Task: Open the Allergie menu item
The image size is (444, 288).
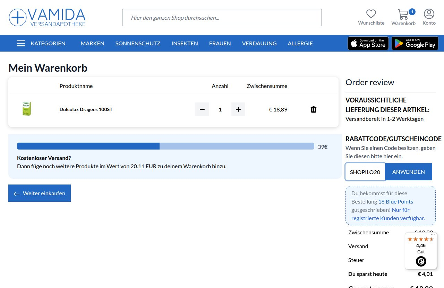Action: (x=300, y=43)
